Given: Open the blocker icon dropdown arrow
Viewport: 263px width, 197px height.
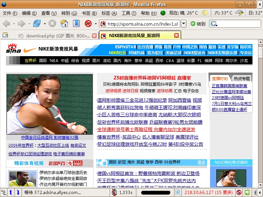Looking at the screenshot, I should tap(96, 24).
